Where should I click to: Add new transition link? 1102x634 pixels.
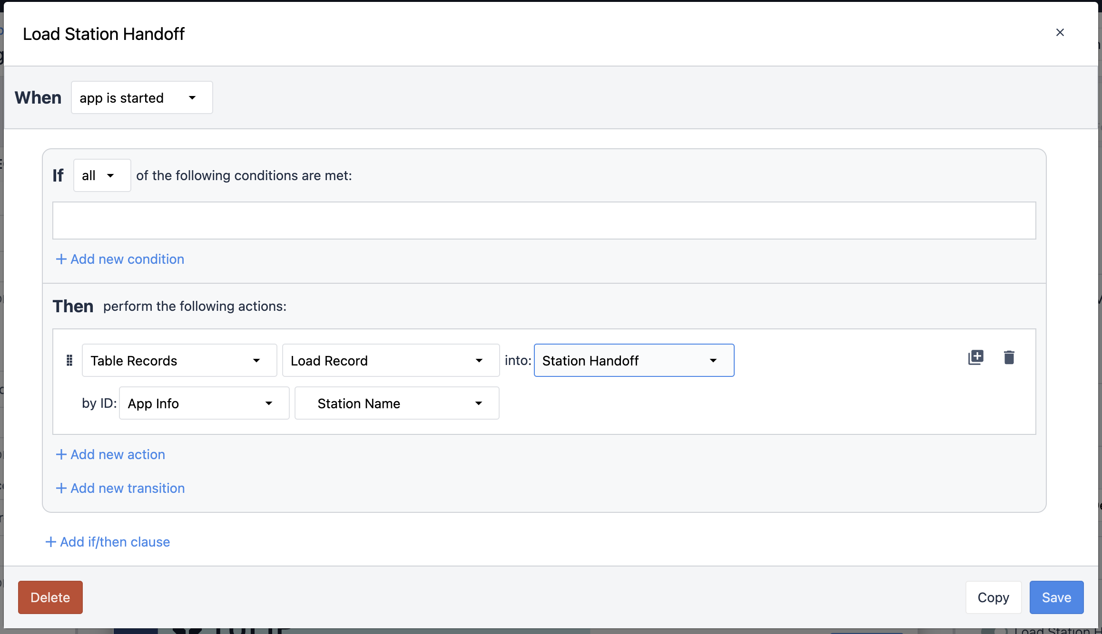(x=120, y=488)
